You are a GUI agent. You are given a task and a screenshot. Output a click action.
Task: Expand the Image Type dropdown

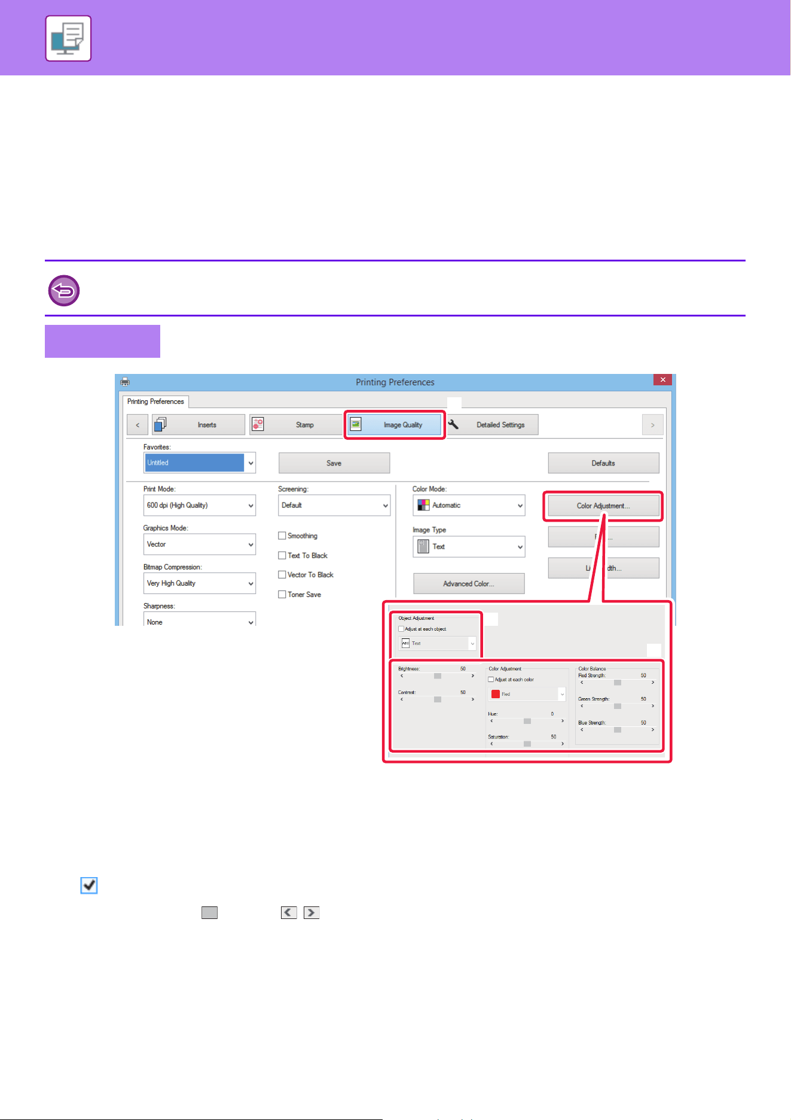click(469, 547)
